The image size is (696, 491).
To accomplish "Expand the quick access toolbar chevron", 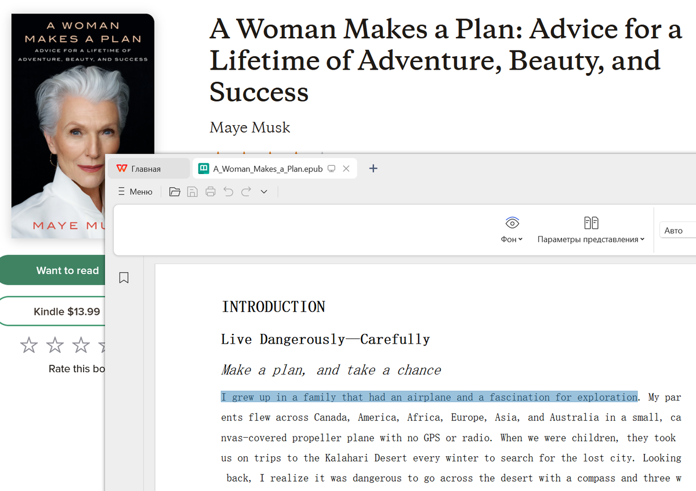I will [x=264, y=191].
